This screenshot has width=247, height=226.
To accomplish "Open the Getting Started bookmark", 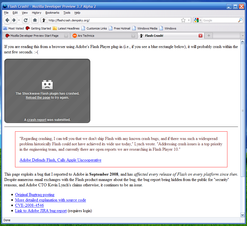I will pyautogui.click(x=38, y=28).
